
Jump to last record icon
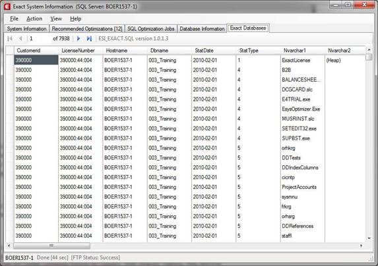[89, 38]
